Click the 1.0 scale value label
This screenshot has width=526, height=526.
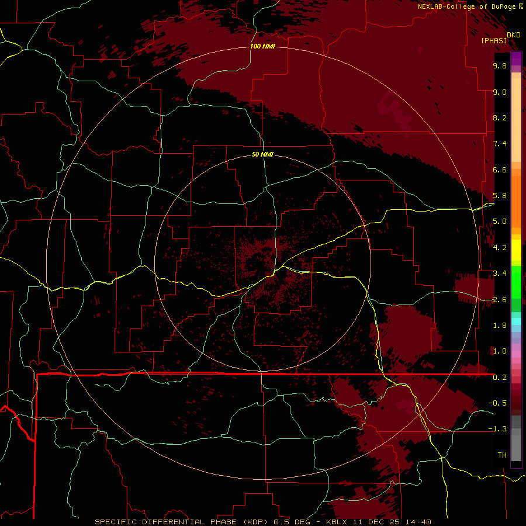500,351
